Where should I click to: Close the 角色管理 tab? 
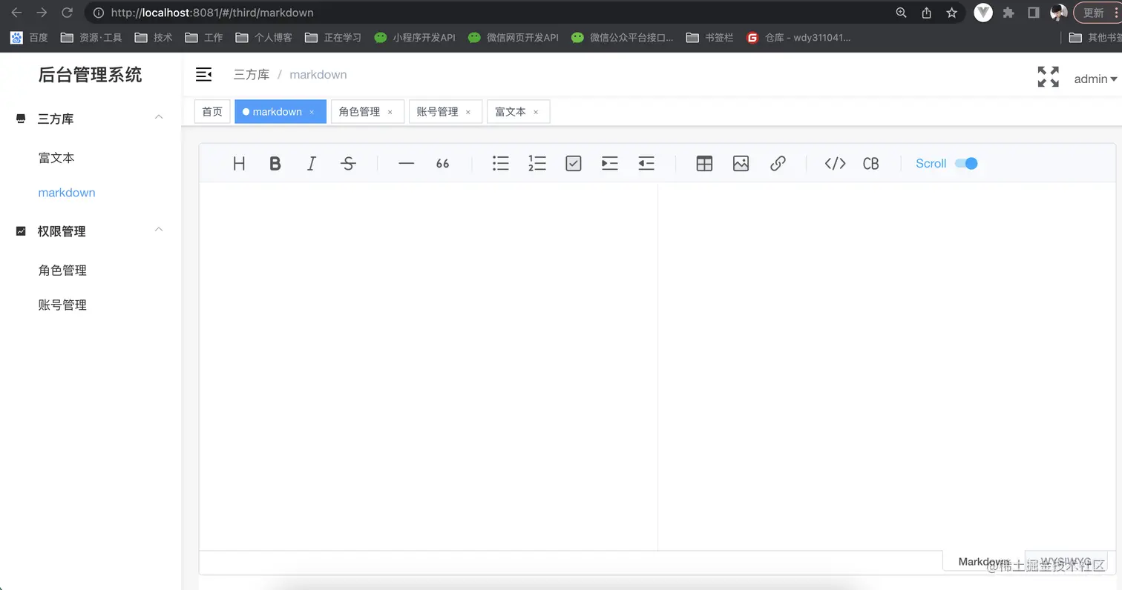coord(390,112)
